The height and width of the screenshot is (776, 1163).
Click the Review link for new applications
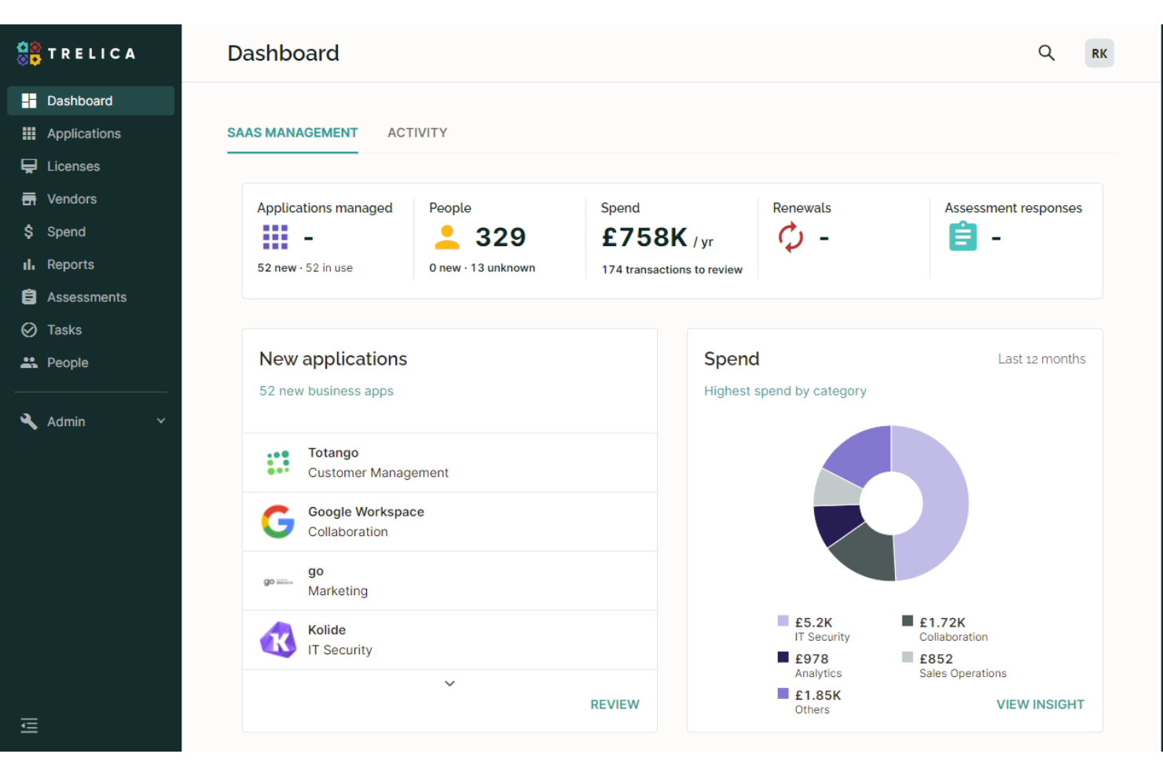click(x=615, y=704)
